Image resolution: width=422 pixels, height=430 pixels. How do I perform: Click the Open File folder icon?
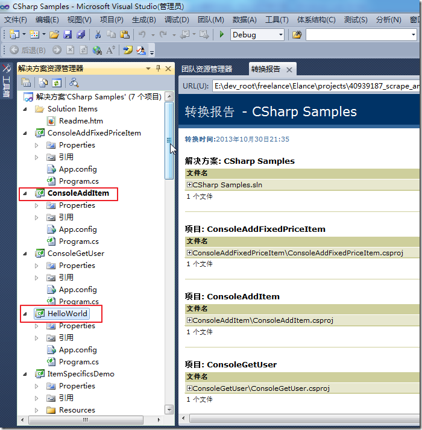[54, 34]
